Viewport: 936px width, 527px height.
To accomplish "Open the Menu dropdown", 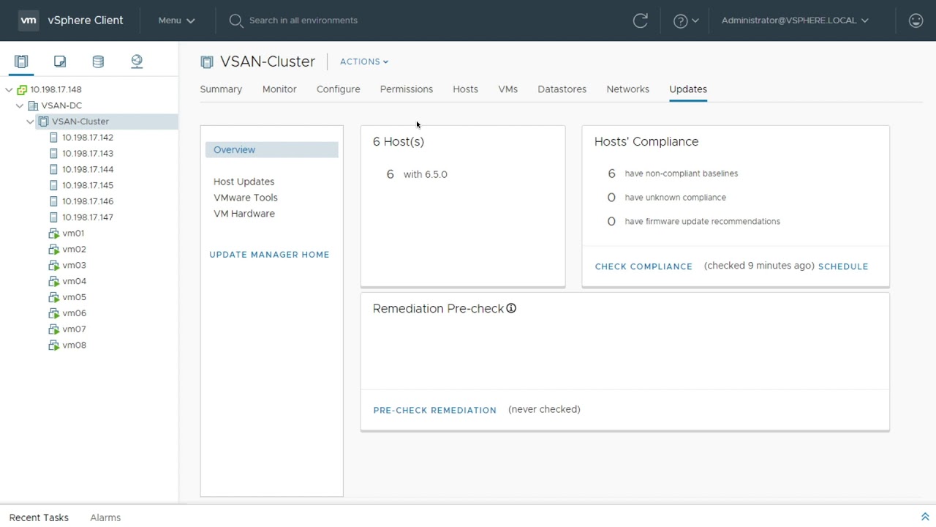I will pyautogui.click(x=176, y=20).
